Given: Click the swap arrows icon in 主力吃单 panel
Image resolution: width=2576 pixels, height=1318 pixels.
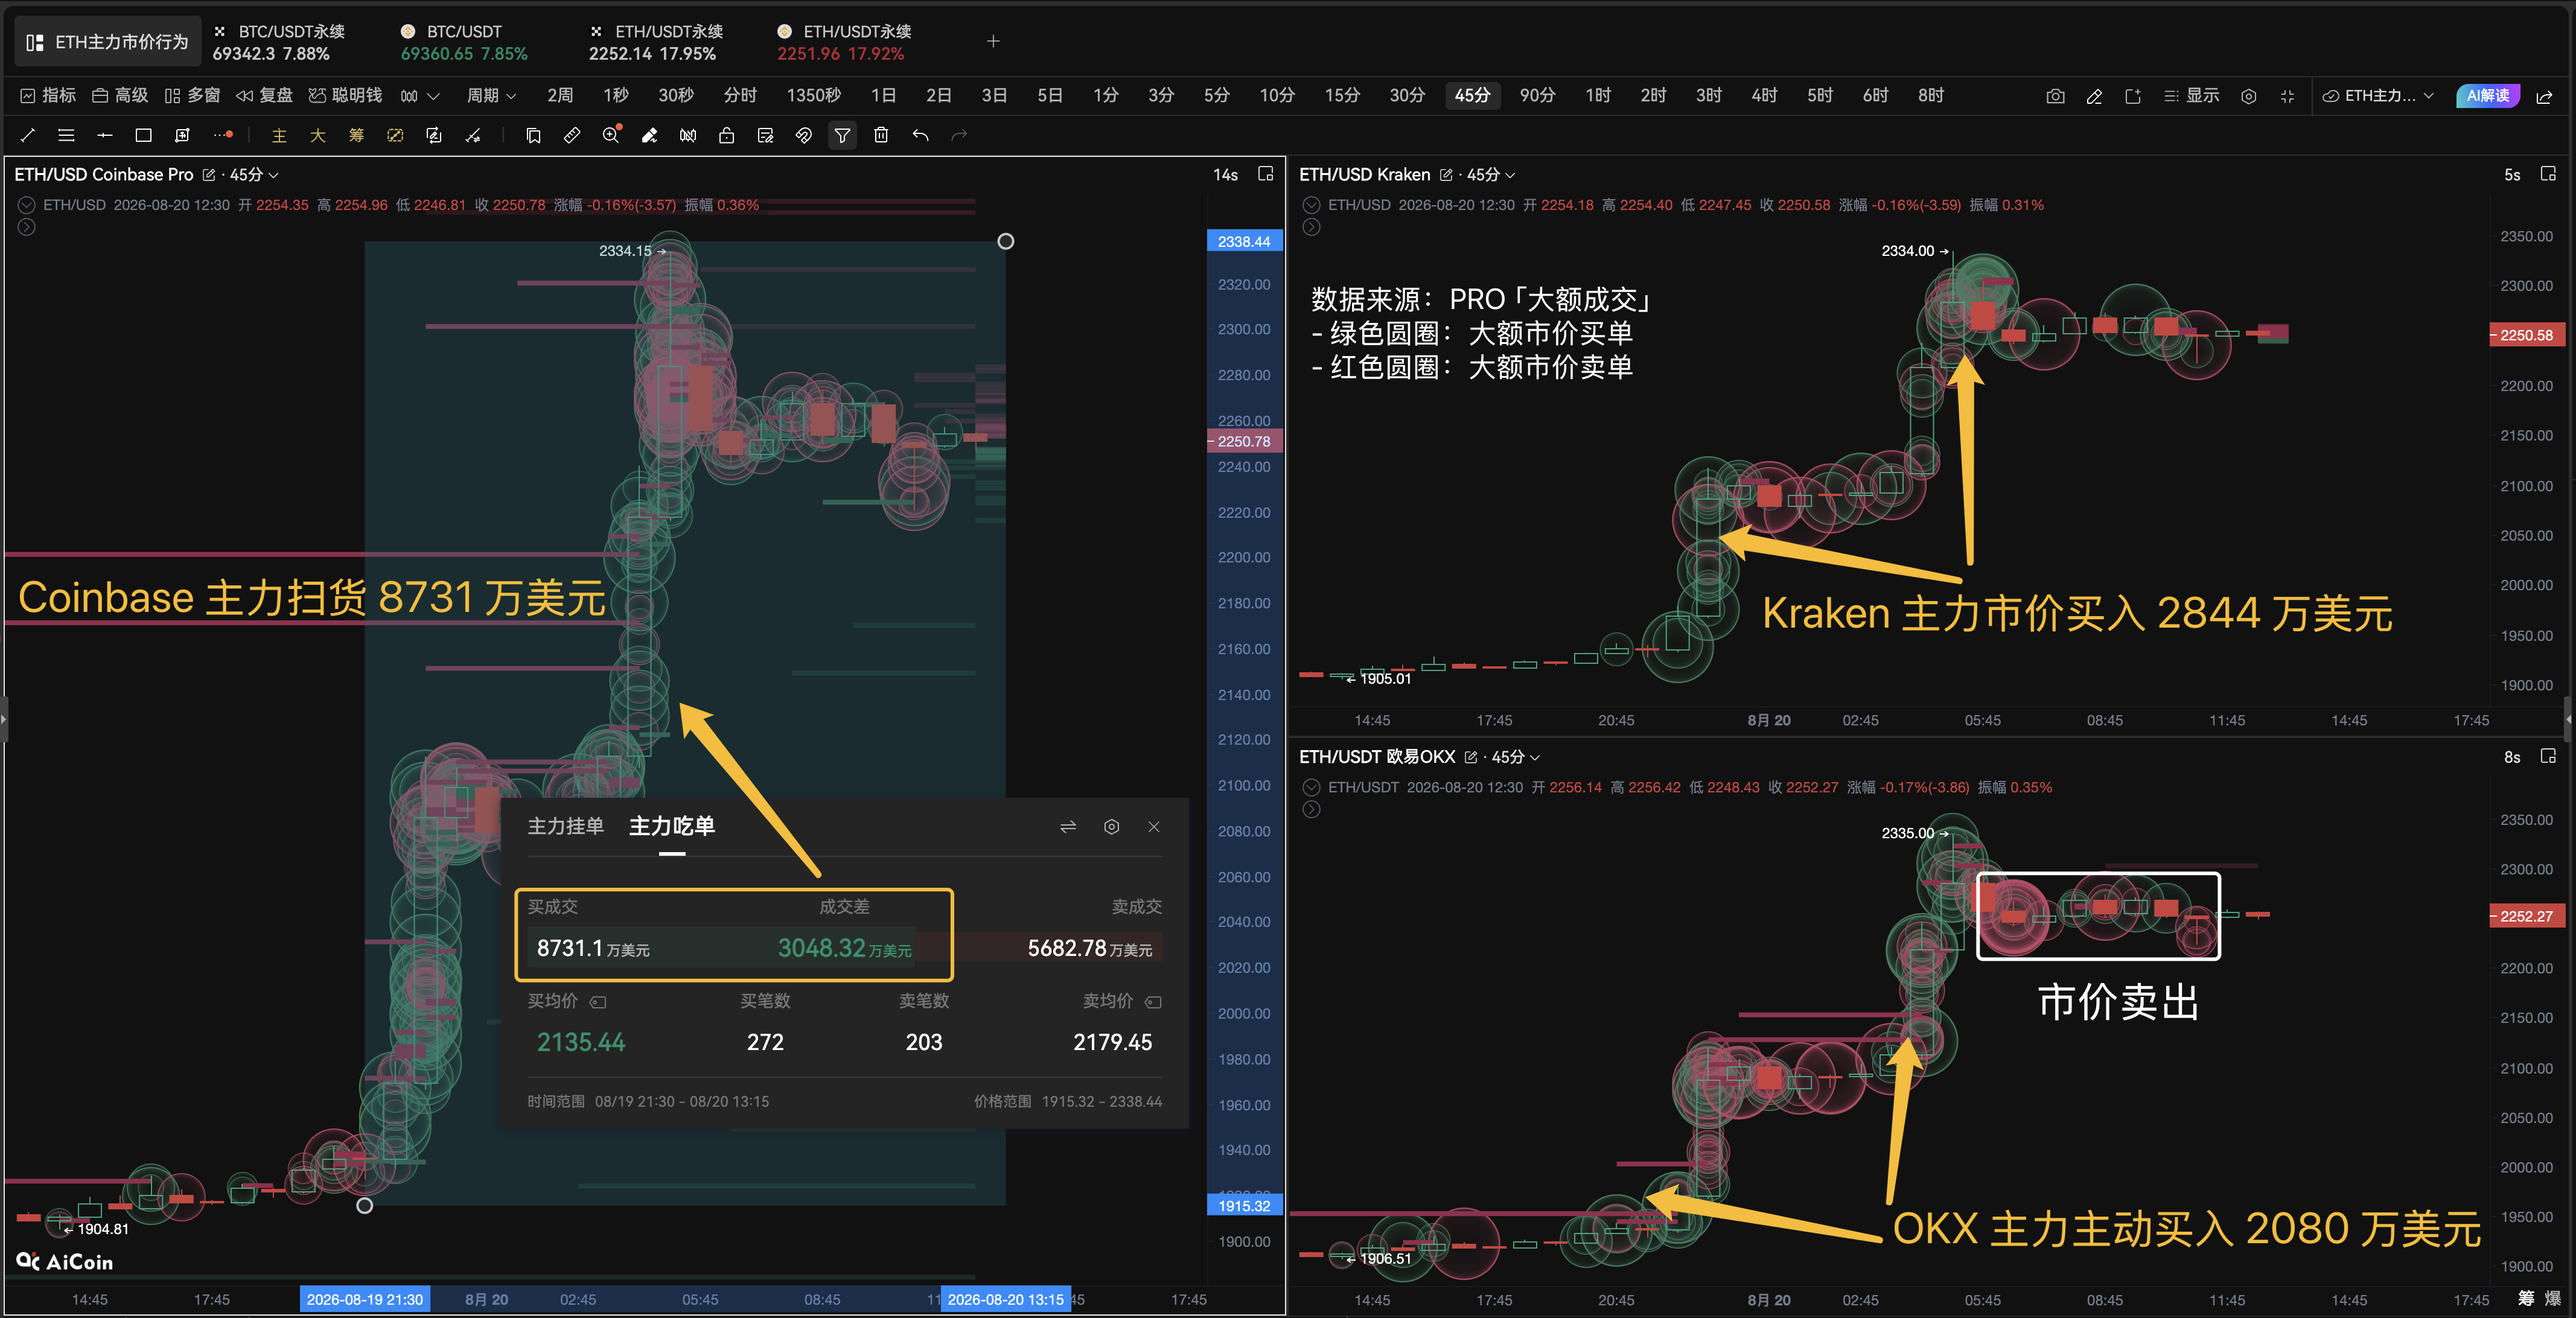Looking at the screenshot, I should point(1068,826).
